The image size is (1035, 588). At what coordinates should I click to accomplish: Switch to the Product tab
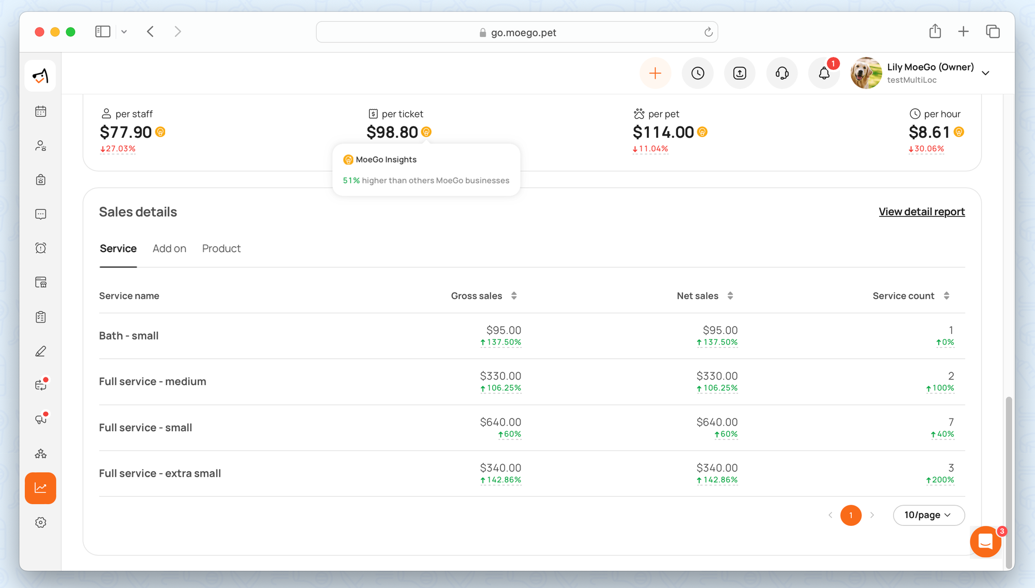pos(221,248)
